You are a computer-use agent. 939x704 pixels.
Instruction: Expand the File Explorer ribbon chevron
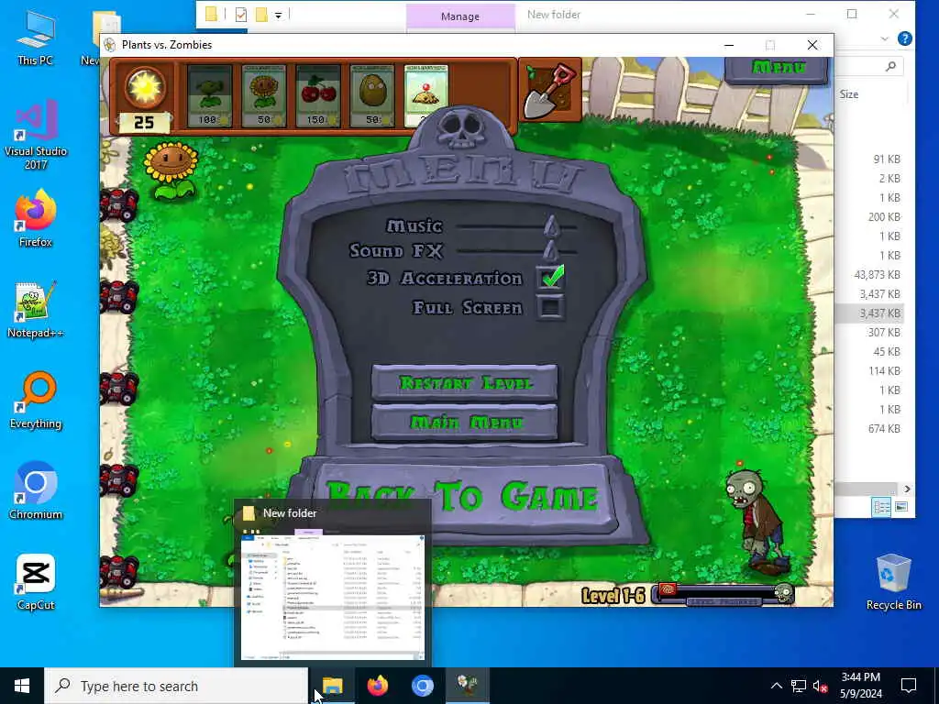[885, 38]
